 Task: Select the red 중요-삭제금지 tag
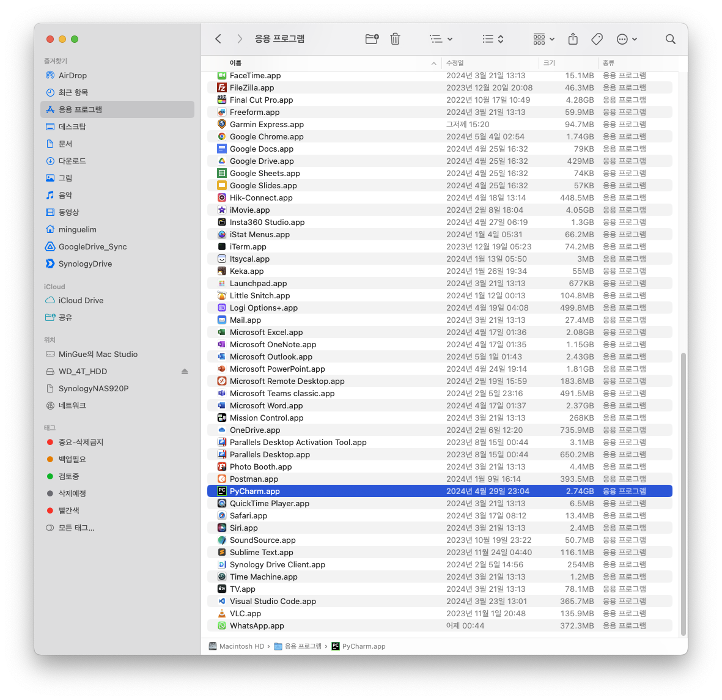tap(117, 442)
